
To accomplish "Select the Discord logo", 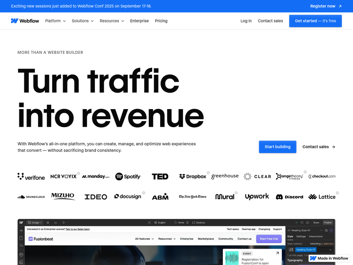I will (x=289, y=197).
